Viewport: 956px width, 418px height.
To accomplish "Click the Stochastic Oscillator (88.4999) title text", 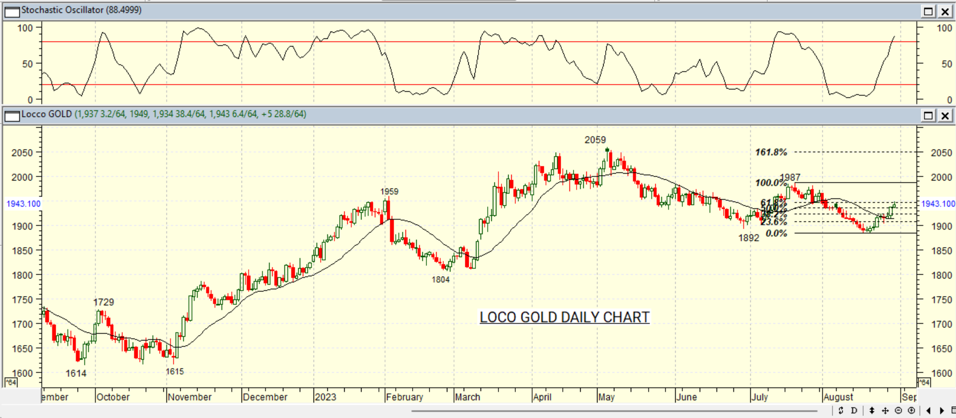I will click(82, 10).
